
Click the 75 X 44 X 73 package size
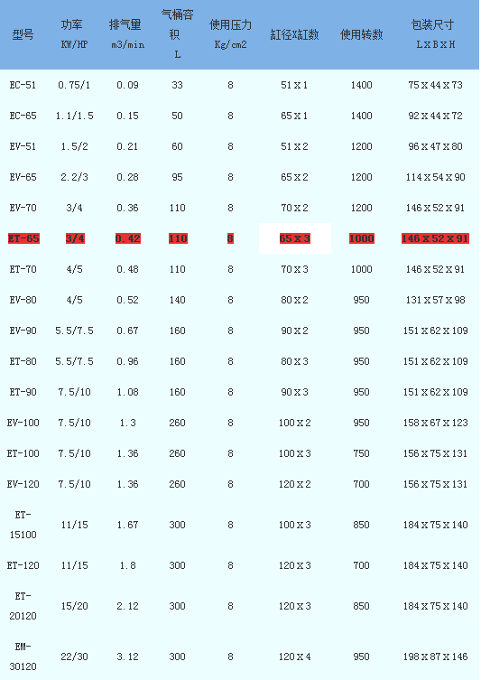point(435,85)
